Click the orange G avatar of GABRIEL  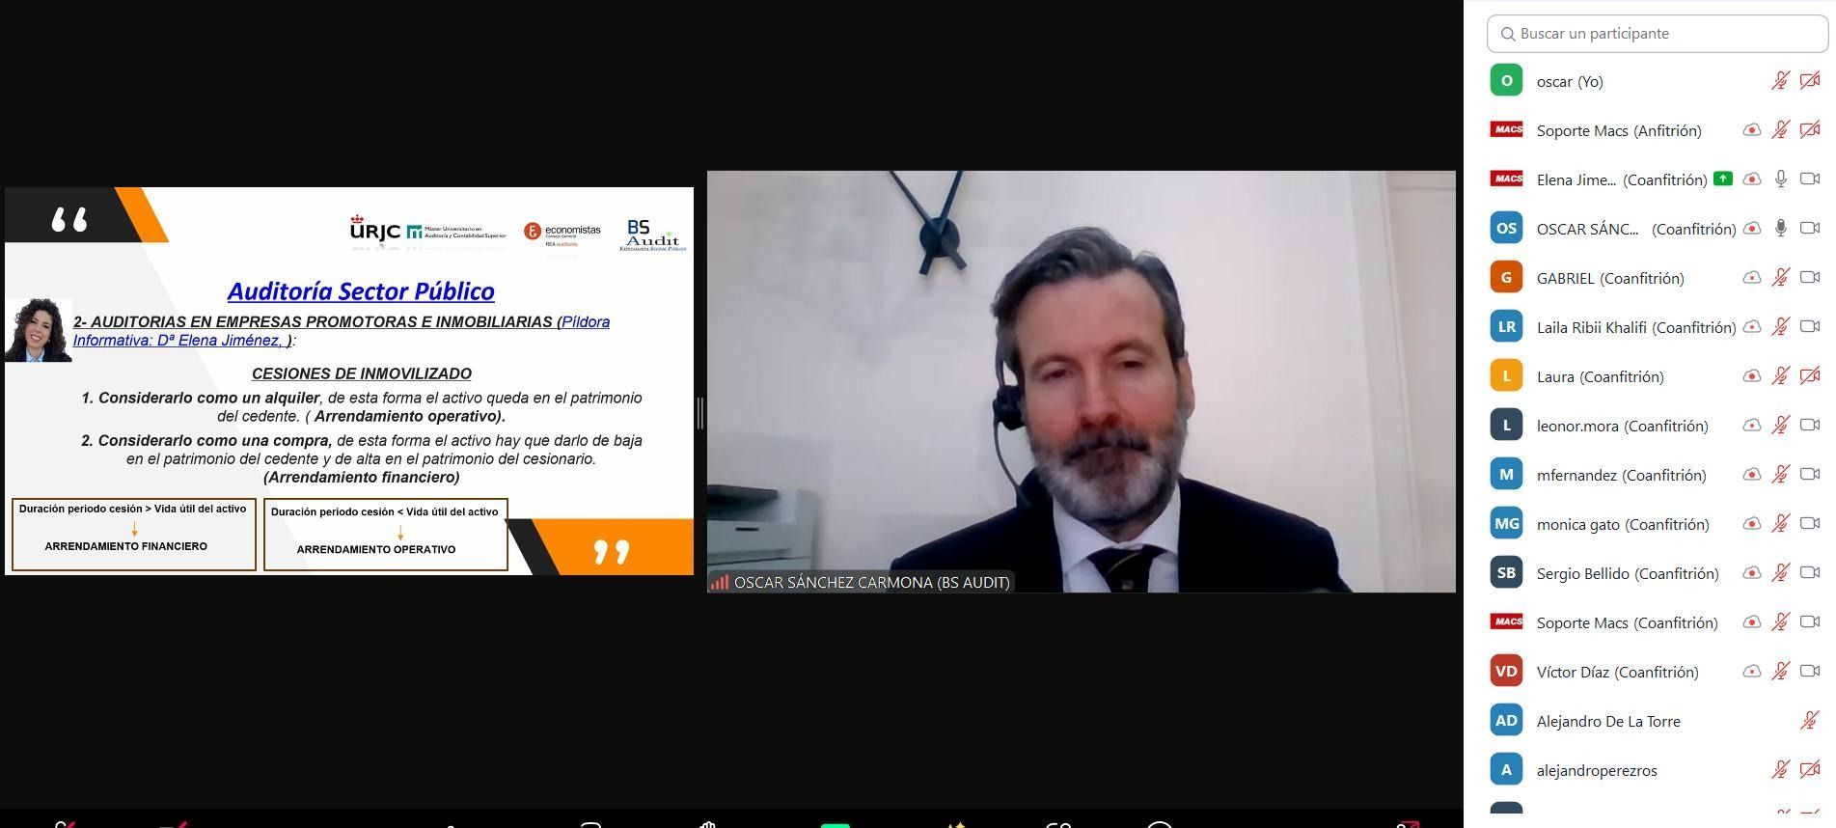pos(1506,277)
